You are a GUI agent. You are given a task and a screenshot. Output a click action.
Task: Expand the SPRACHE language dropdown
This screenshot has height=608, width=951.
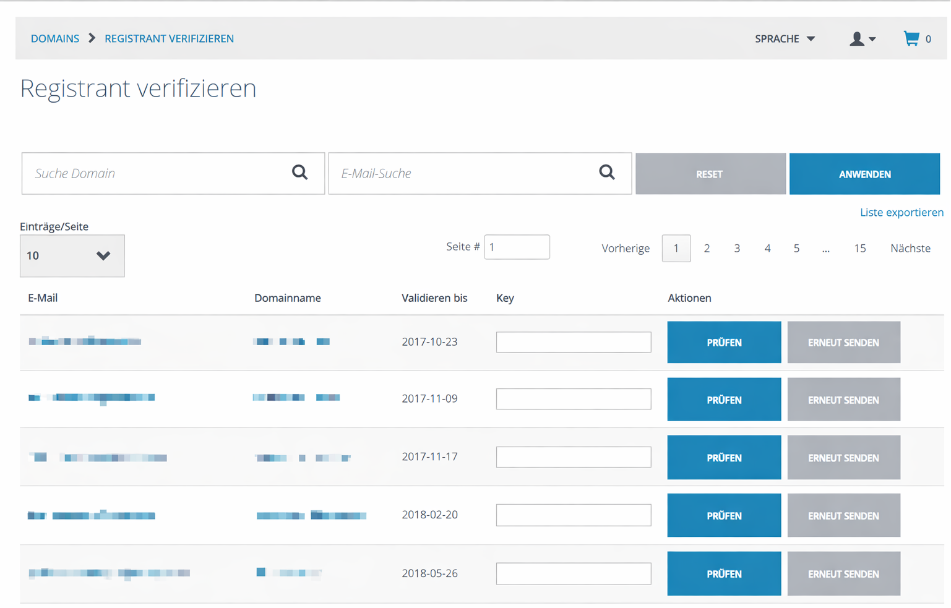785,39
